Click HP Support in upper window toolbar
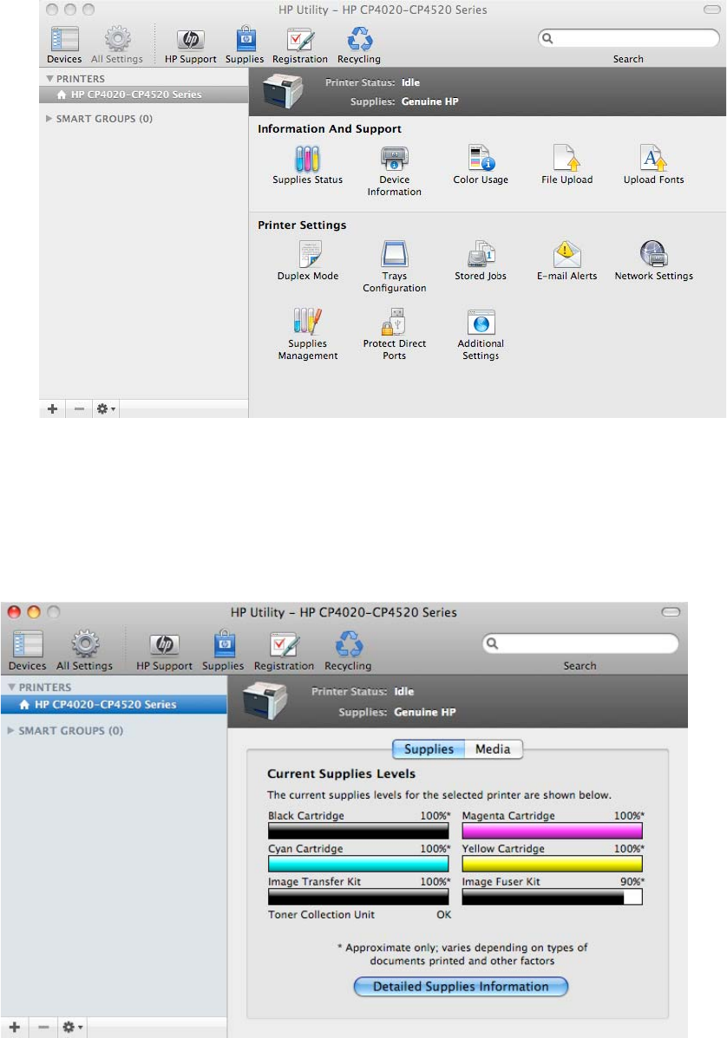The height and width of the screenshot is (1038, 727). tap(191, 45)
